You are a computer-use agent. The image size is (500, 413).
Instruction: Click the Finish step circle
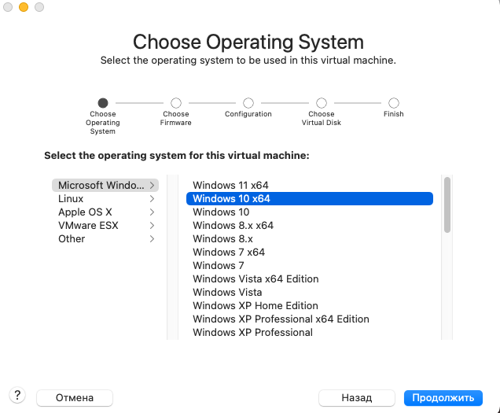(x=394, y=103)
